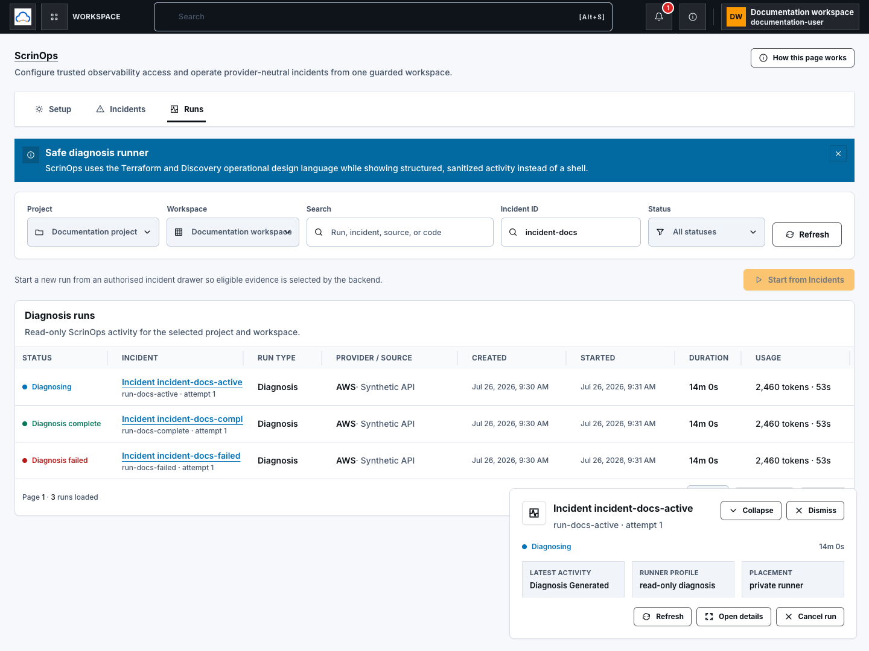The image size is (869, 651).
Task: Click the funnel icon in Status filter
Action: 660,232
